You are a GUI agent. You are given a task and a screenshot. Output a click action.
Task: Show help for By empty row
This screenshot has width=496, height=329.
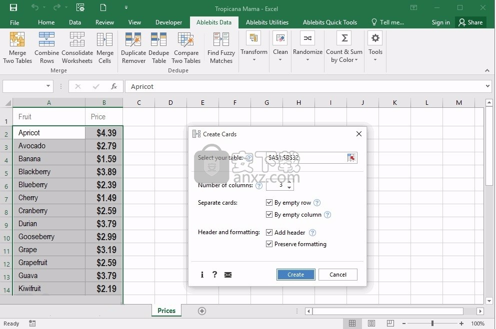(x=317, y=203)
